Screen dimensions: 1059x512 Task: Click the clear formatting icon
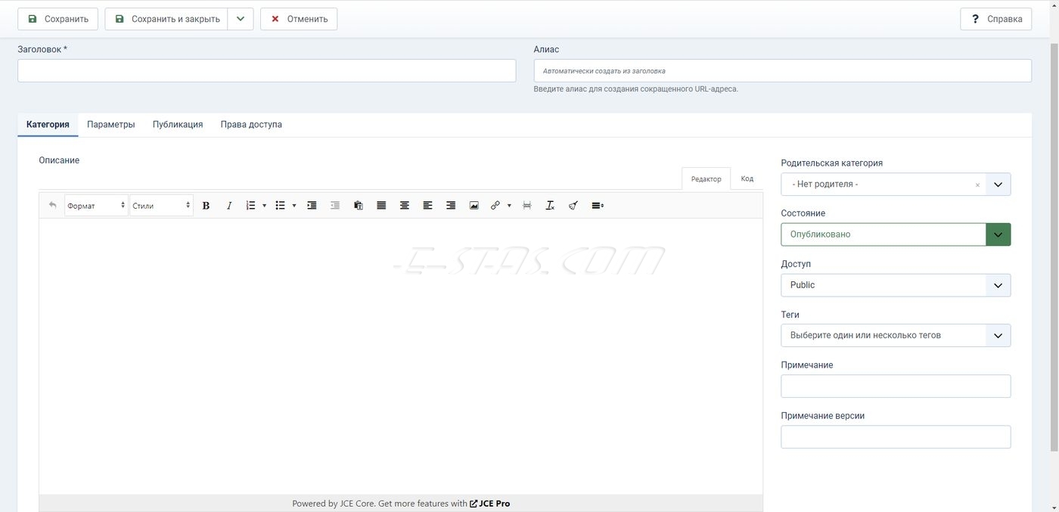click(550, 205)
